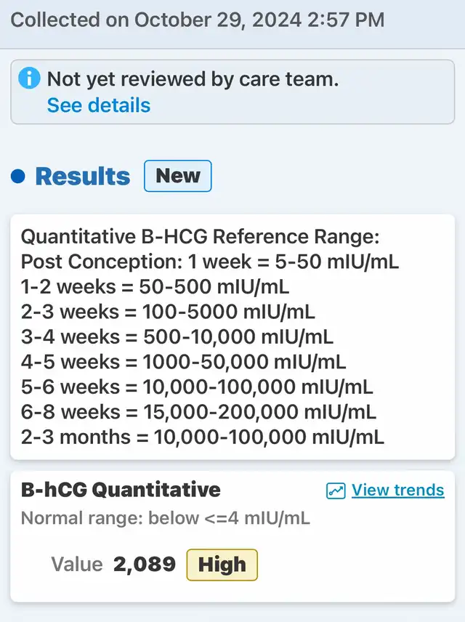Click the Value label next to the result
This screenshot has width=465, height=622.
pyautogui.click(x=77, y=565)
